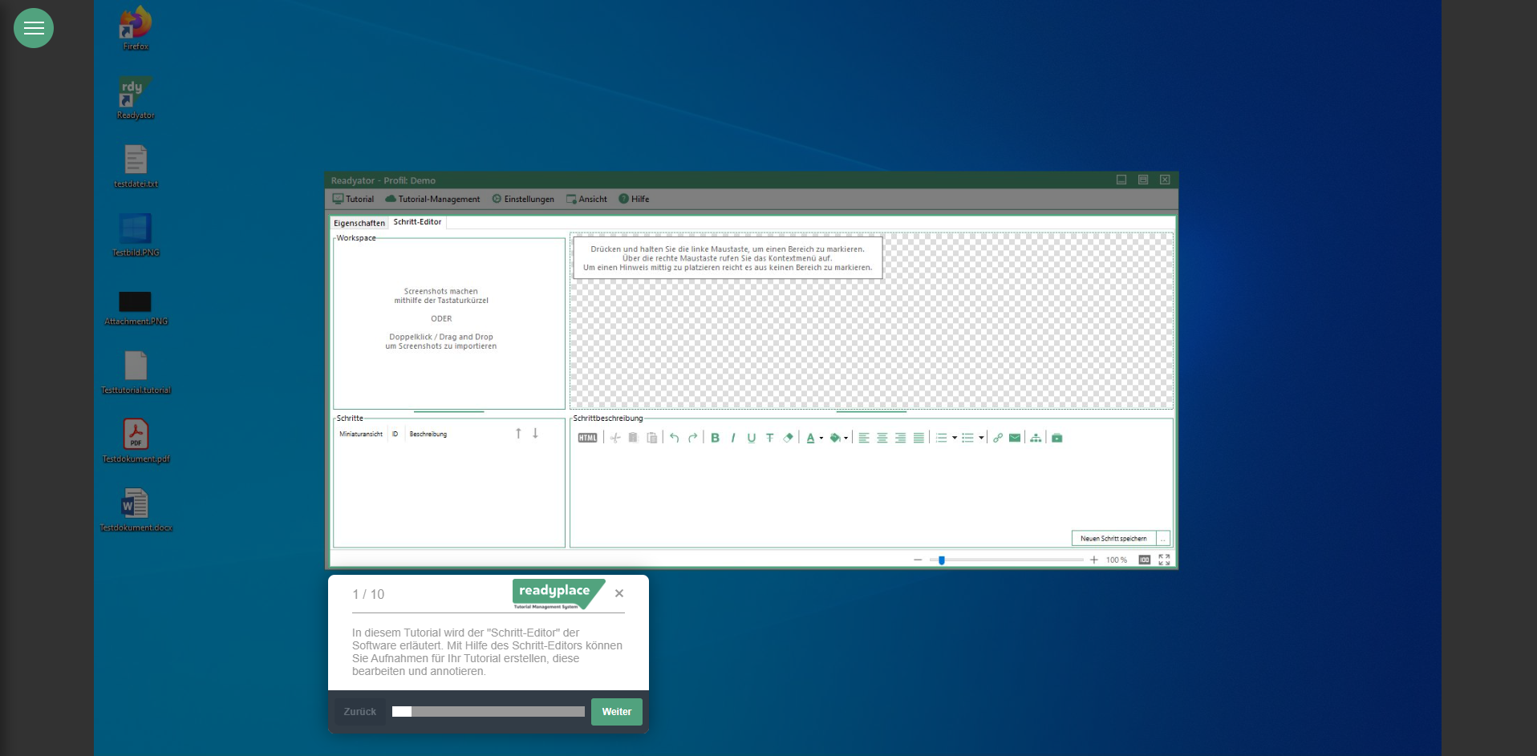This screenshot has height=756, width=1537.
Task: Click the envelope email link icon
Action: pos(1015,438)
